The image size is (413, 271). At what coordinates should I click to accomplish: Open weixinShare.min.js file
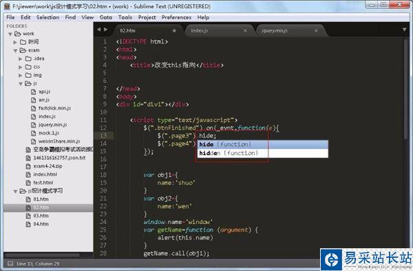point(59,141)
